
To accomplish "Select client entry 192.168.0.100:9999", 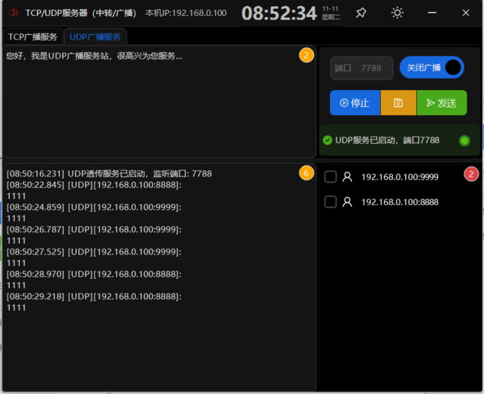I will (400, 177).
